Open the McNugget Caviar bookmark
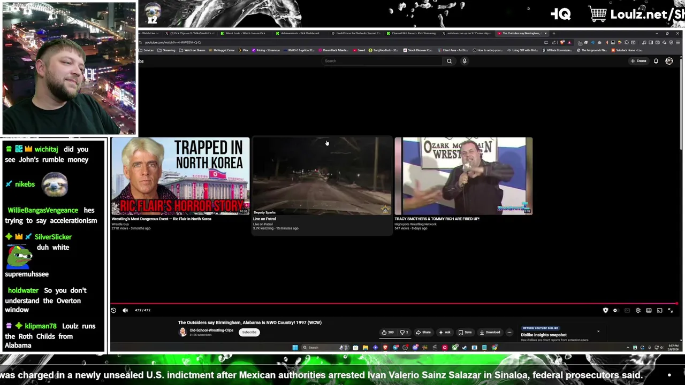Screen dimensions: 685x385 pos(222,50)
